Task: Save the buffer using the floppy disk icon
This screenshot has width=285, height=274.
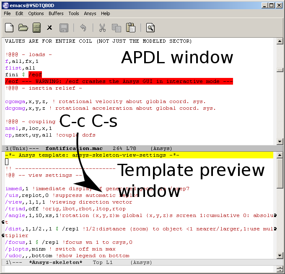Action: 64,28
